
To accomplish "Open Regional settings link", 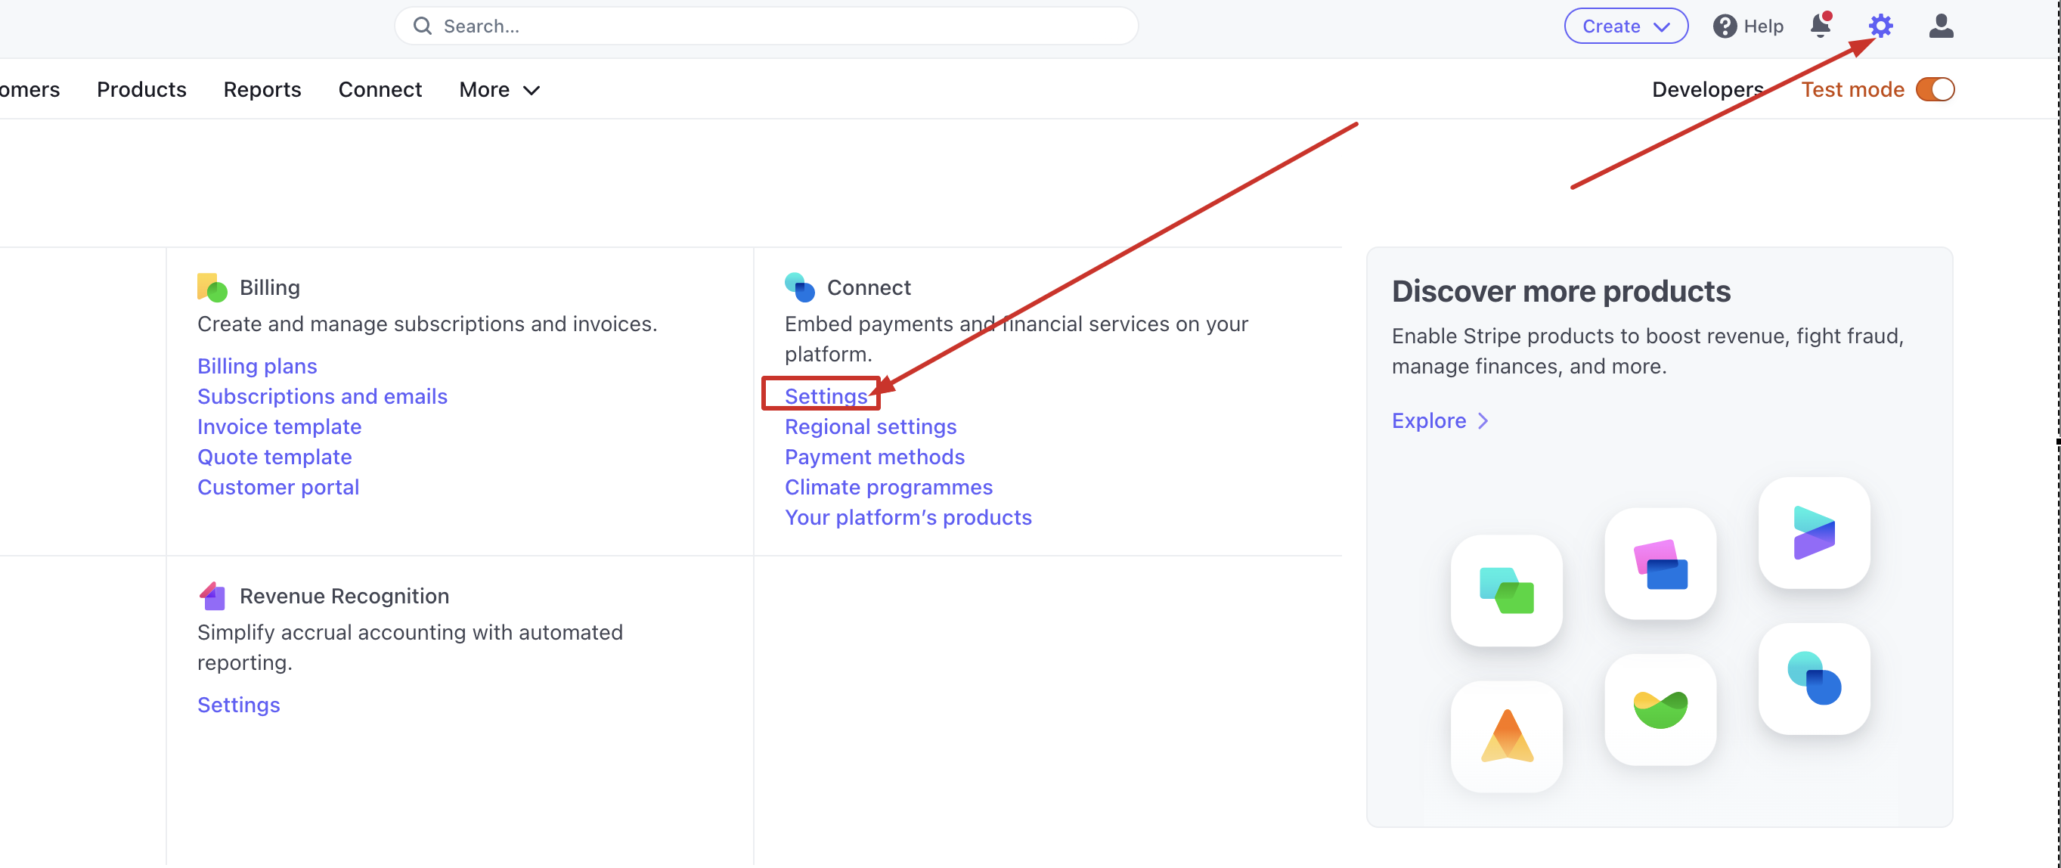I will (870, 427).
